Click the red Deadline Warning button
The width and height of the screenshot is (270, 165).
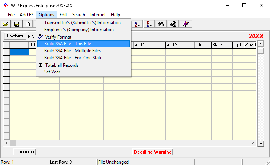152,152
